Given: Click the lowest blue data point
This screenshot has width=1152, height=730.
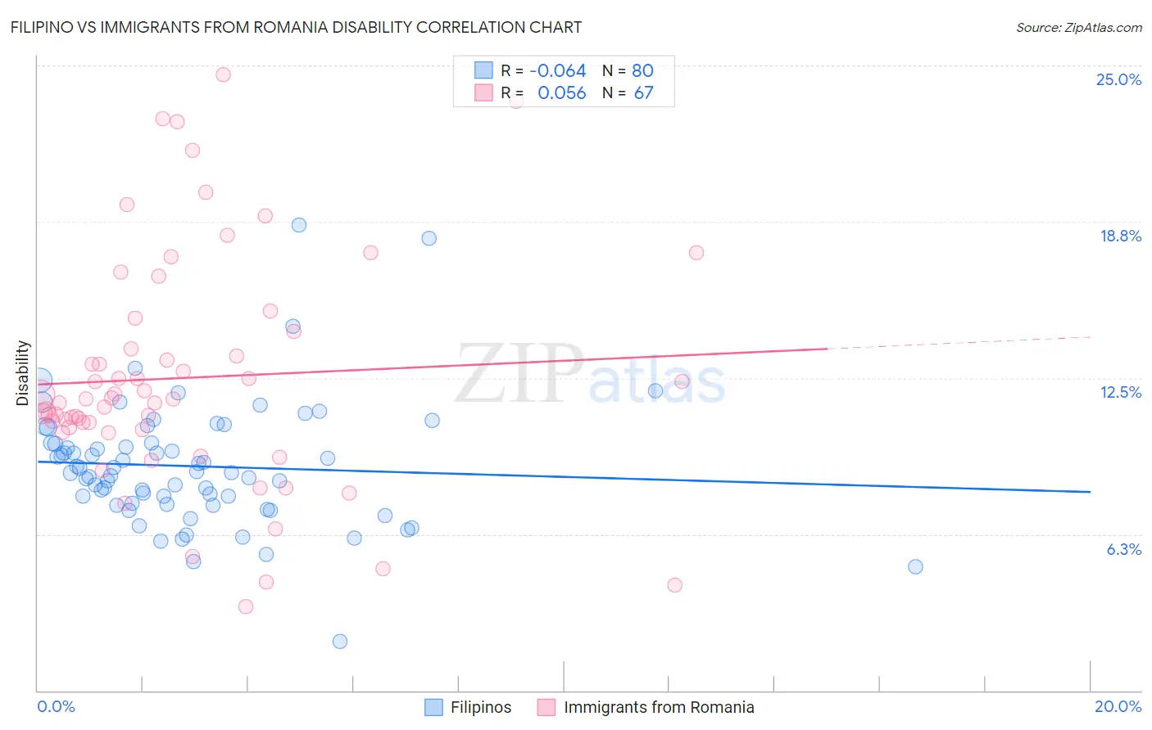Looking at the screenshot, I should [x=340, y=641].
